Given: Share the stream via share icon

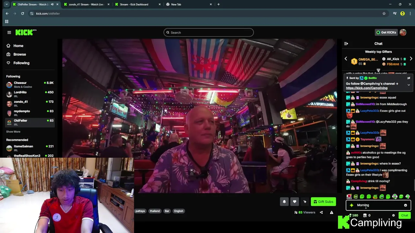Looking at the screenshot, I should pyautogui.click(x=321, y=213).
